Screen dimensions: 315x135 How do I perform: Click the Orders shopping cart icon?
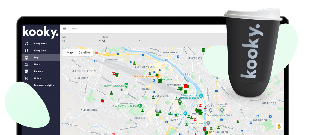[x=26, y=78]
